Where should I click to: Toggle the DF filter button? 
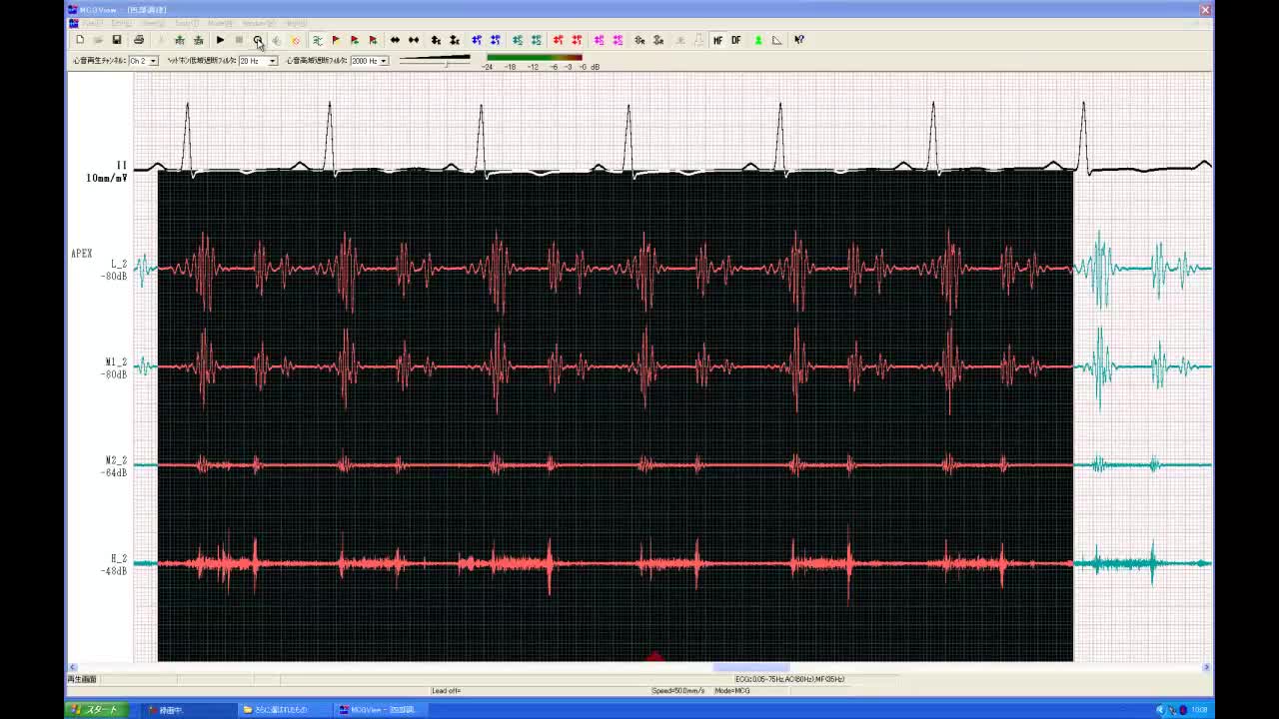(x=736, y=40)
